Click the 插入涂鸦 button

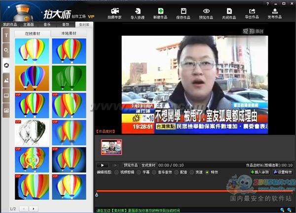coord(260,172)
